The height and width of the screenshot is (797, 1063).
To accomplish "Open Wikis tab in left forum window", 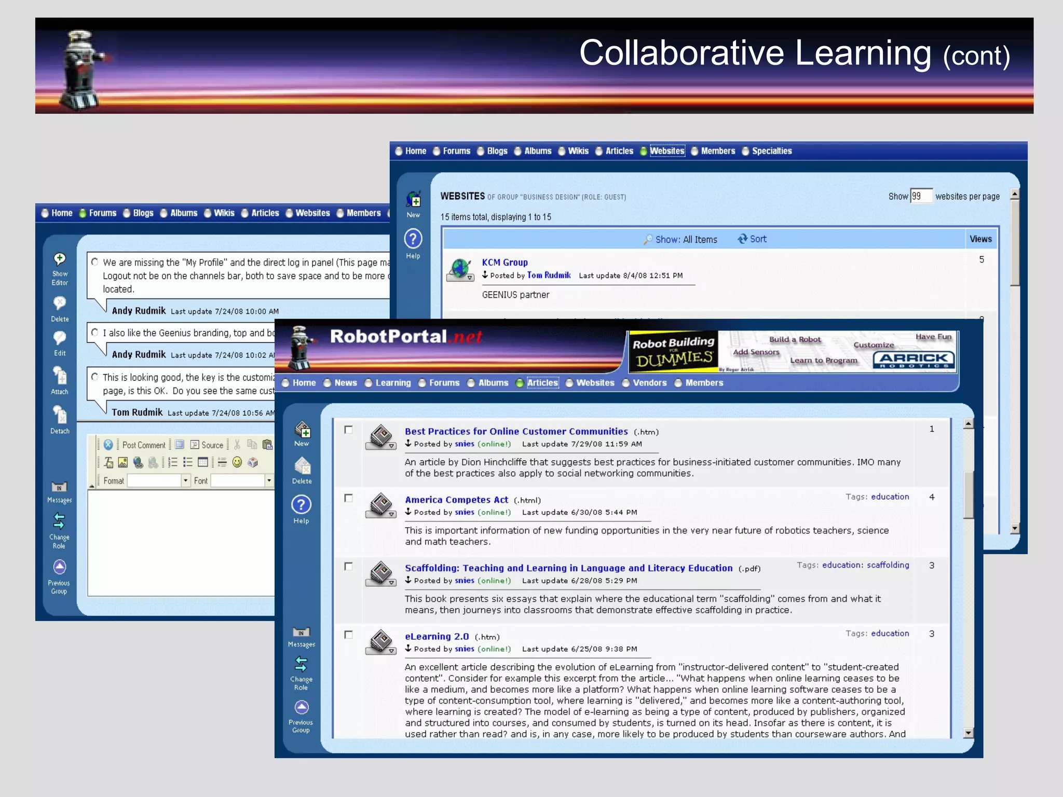I will pos(224,213).
